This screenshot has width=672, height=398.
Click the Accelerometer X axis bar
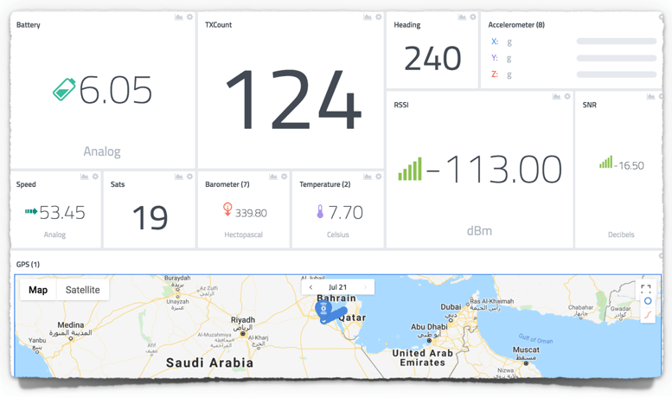616,42
